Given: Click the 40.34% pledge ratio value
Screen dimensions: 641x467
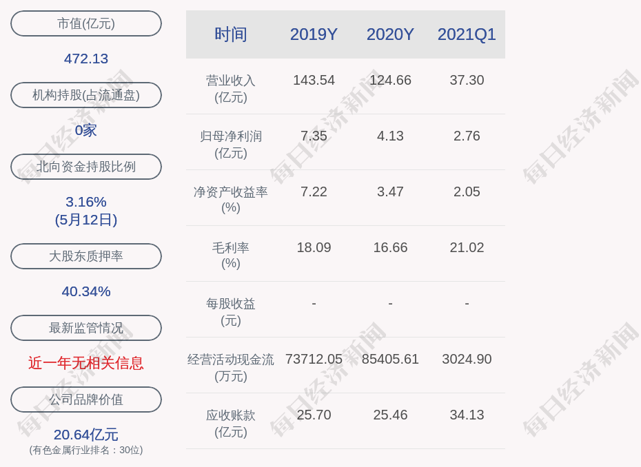Looking at the screenshot, I should pyautogui.click(x=86, y=291).
